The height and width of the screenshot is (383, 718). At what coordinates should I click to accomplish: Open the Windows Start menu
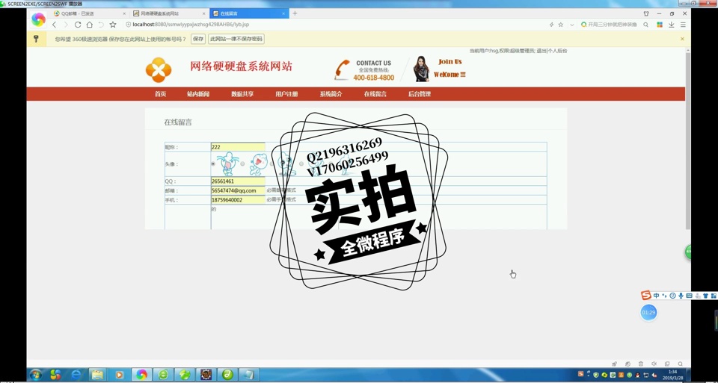(x=35, y=375)
